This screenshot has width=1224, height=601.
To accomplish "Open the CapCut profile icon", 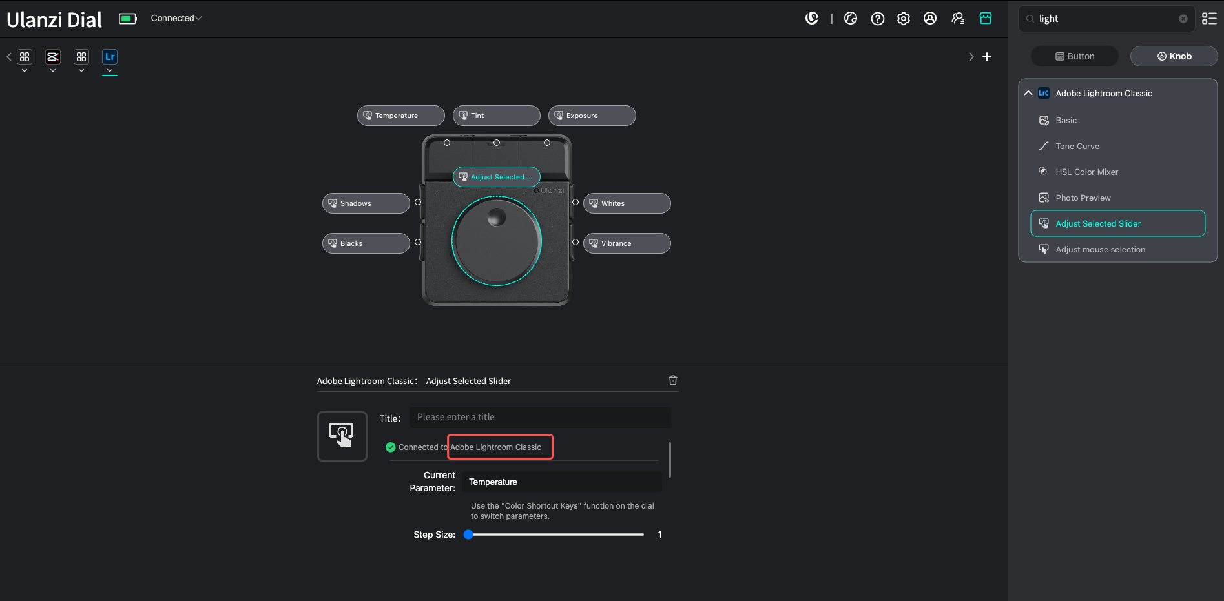I will pos(53,57).
